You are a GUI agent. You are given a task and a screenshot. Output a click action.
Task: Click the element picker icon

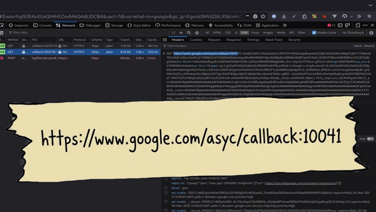pyautogui.click(x=2, y=25)
